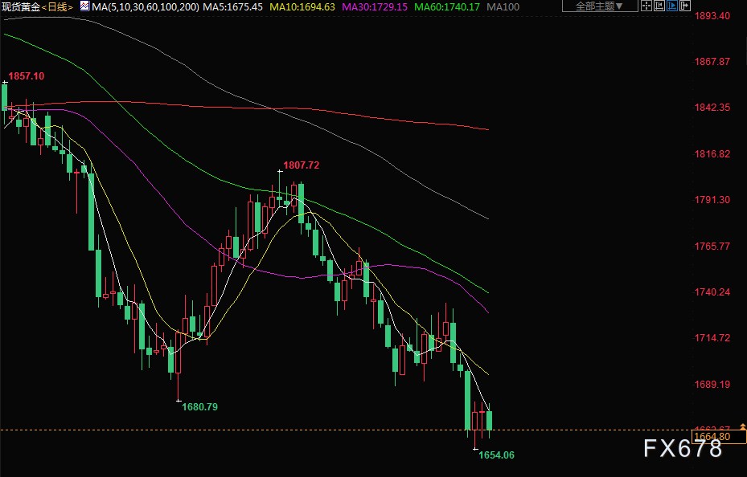The image size is (747, 477).
Task: Click the 1680.79 low price marker
Action: (x=199, y=407)
